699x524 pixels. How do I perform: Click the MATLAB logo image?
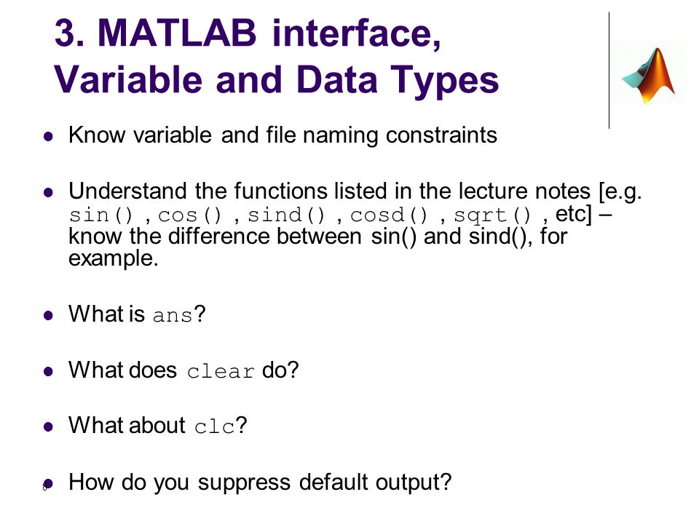[x=648, y=74]
